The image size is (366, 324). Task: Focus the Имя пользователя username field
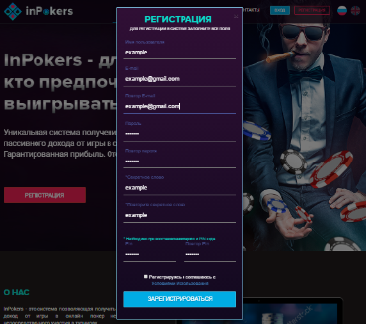[180, 52]
